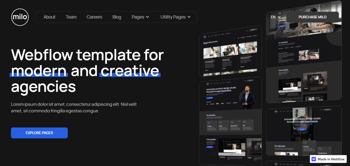Click the chevron next to the EN label
Image resolution: width=350 pixels, height=166 pixels.
click(279, 17)
